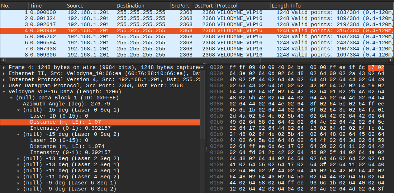Expand the User Datagram Protocol node
Image resolution: width=394 pixels, height=193 pixels.
4,85
